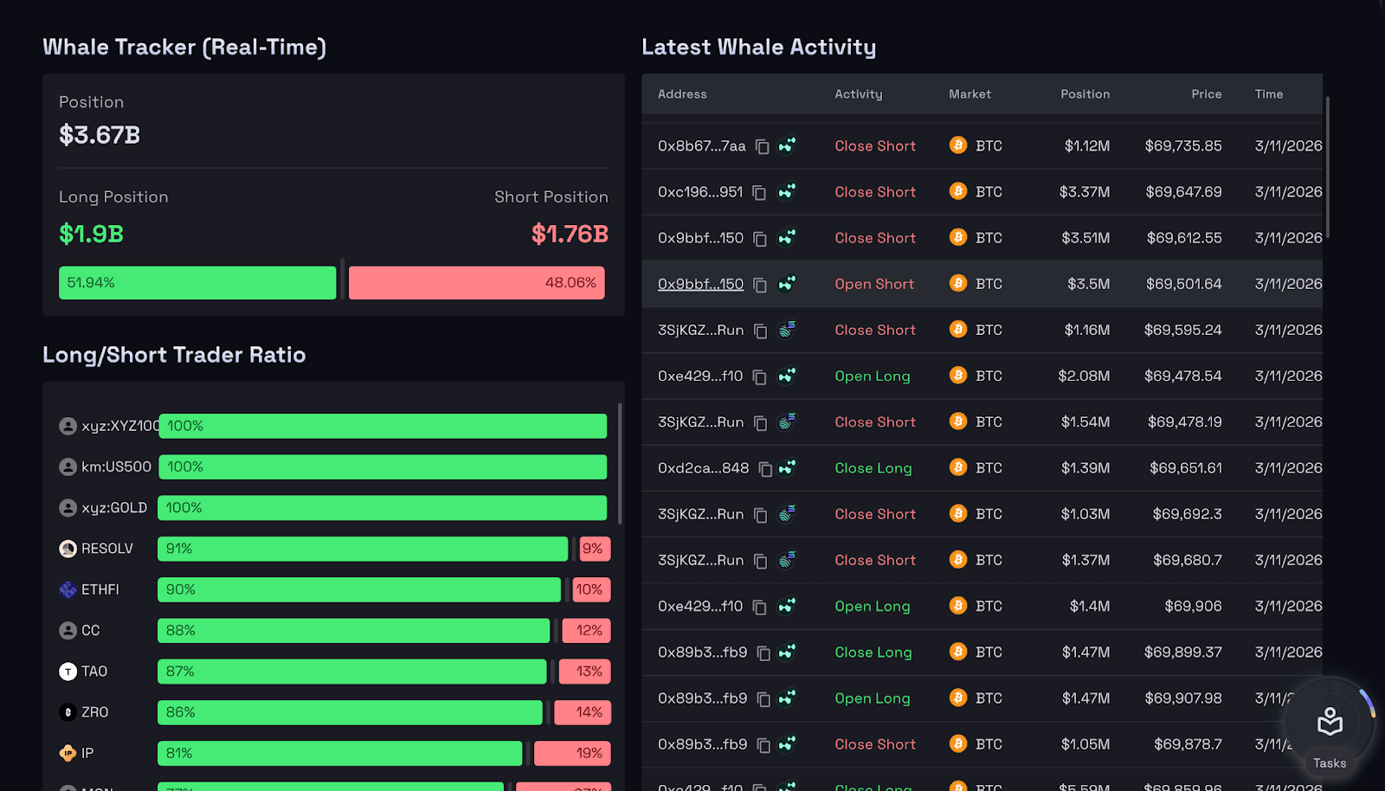1385x791 pixels.
Task: Click the 100% long bar for xyz:GOLD
Action: coord(382,508)
